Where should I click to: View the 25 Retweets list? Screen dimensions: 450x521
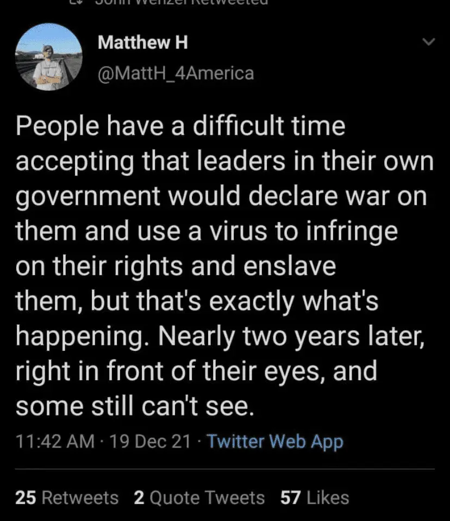point(67,497)
